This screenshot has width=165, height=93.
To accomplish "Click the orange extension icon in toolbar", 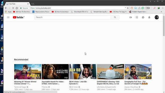I will (x=132, y=8).
